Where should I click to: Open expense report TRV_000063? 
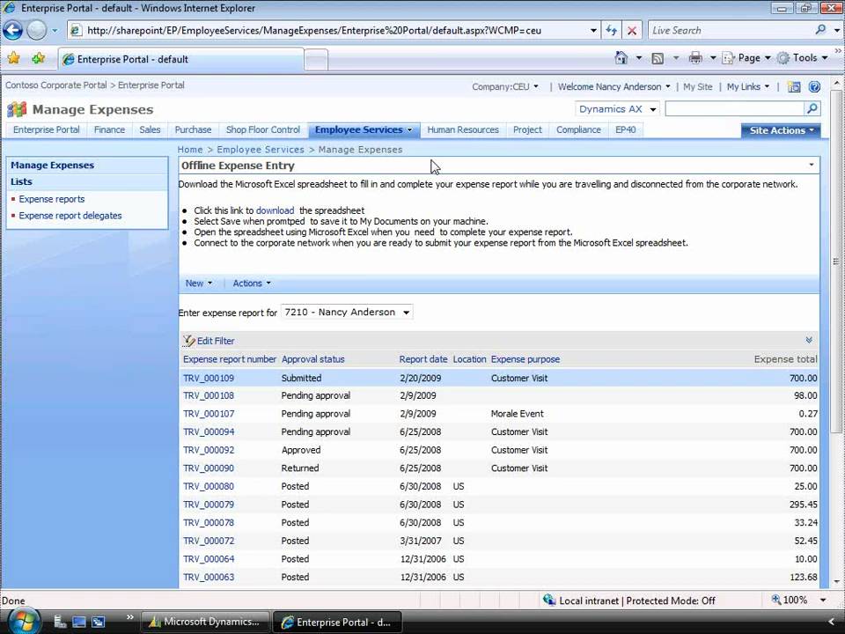click(x=209, y=578)
